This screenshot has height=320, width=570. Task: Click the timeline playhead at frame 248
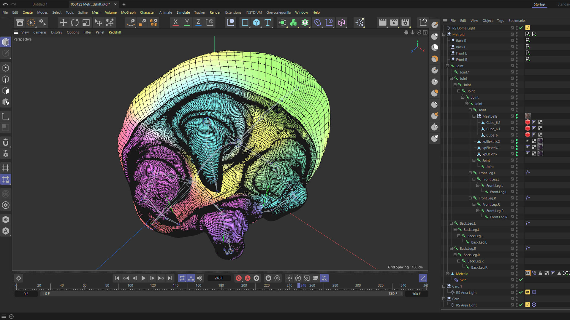(299, 286)
